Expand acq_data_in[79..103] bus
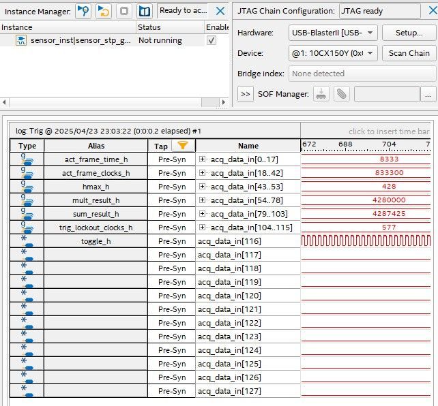This screenshot has height=406, width=438. click(x=202, y=214)
